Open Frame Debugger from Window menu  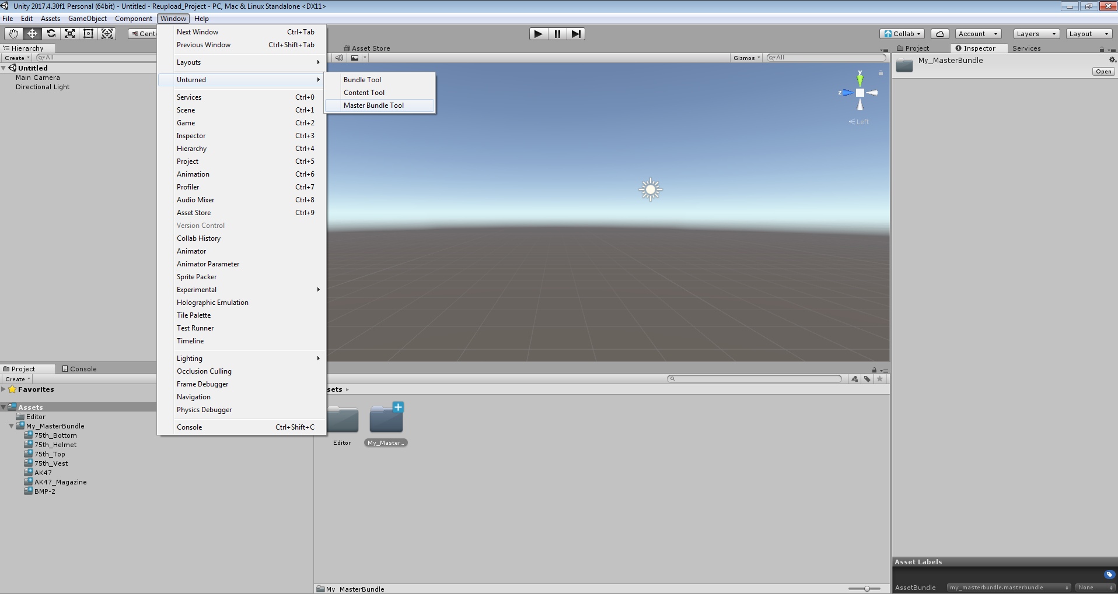242,384
